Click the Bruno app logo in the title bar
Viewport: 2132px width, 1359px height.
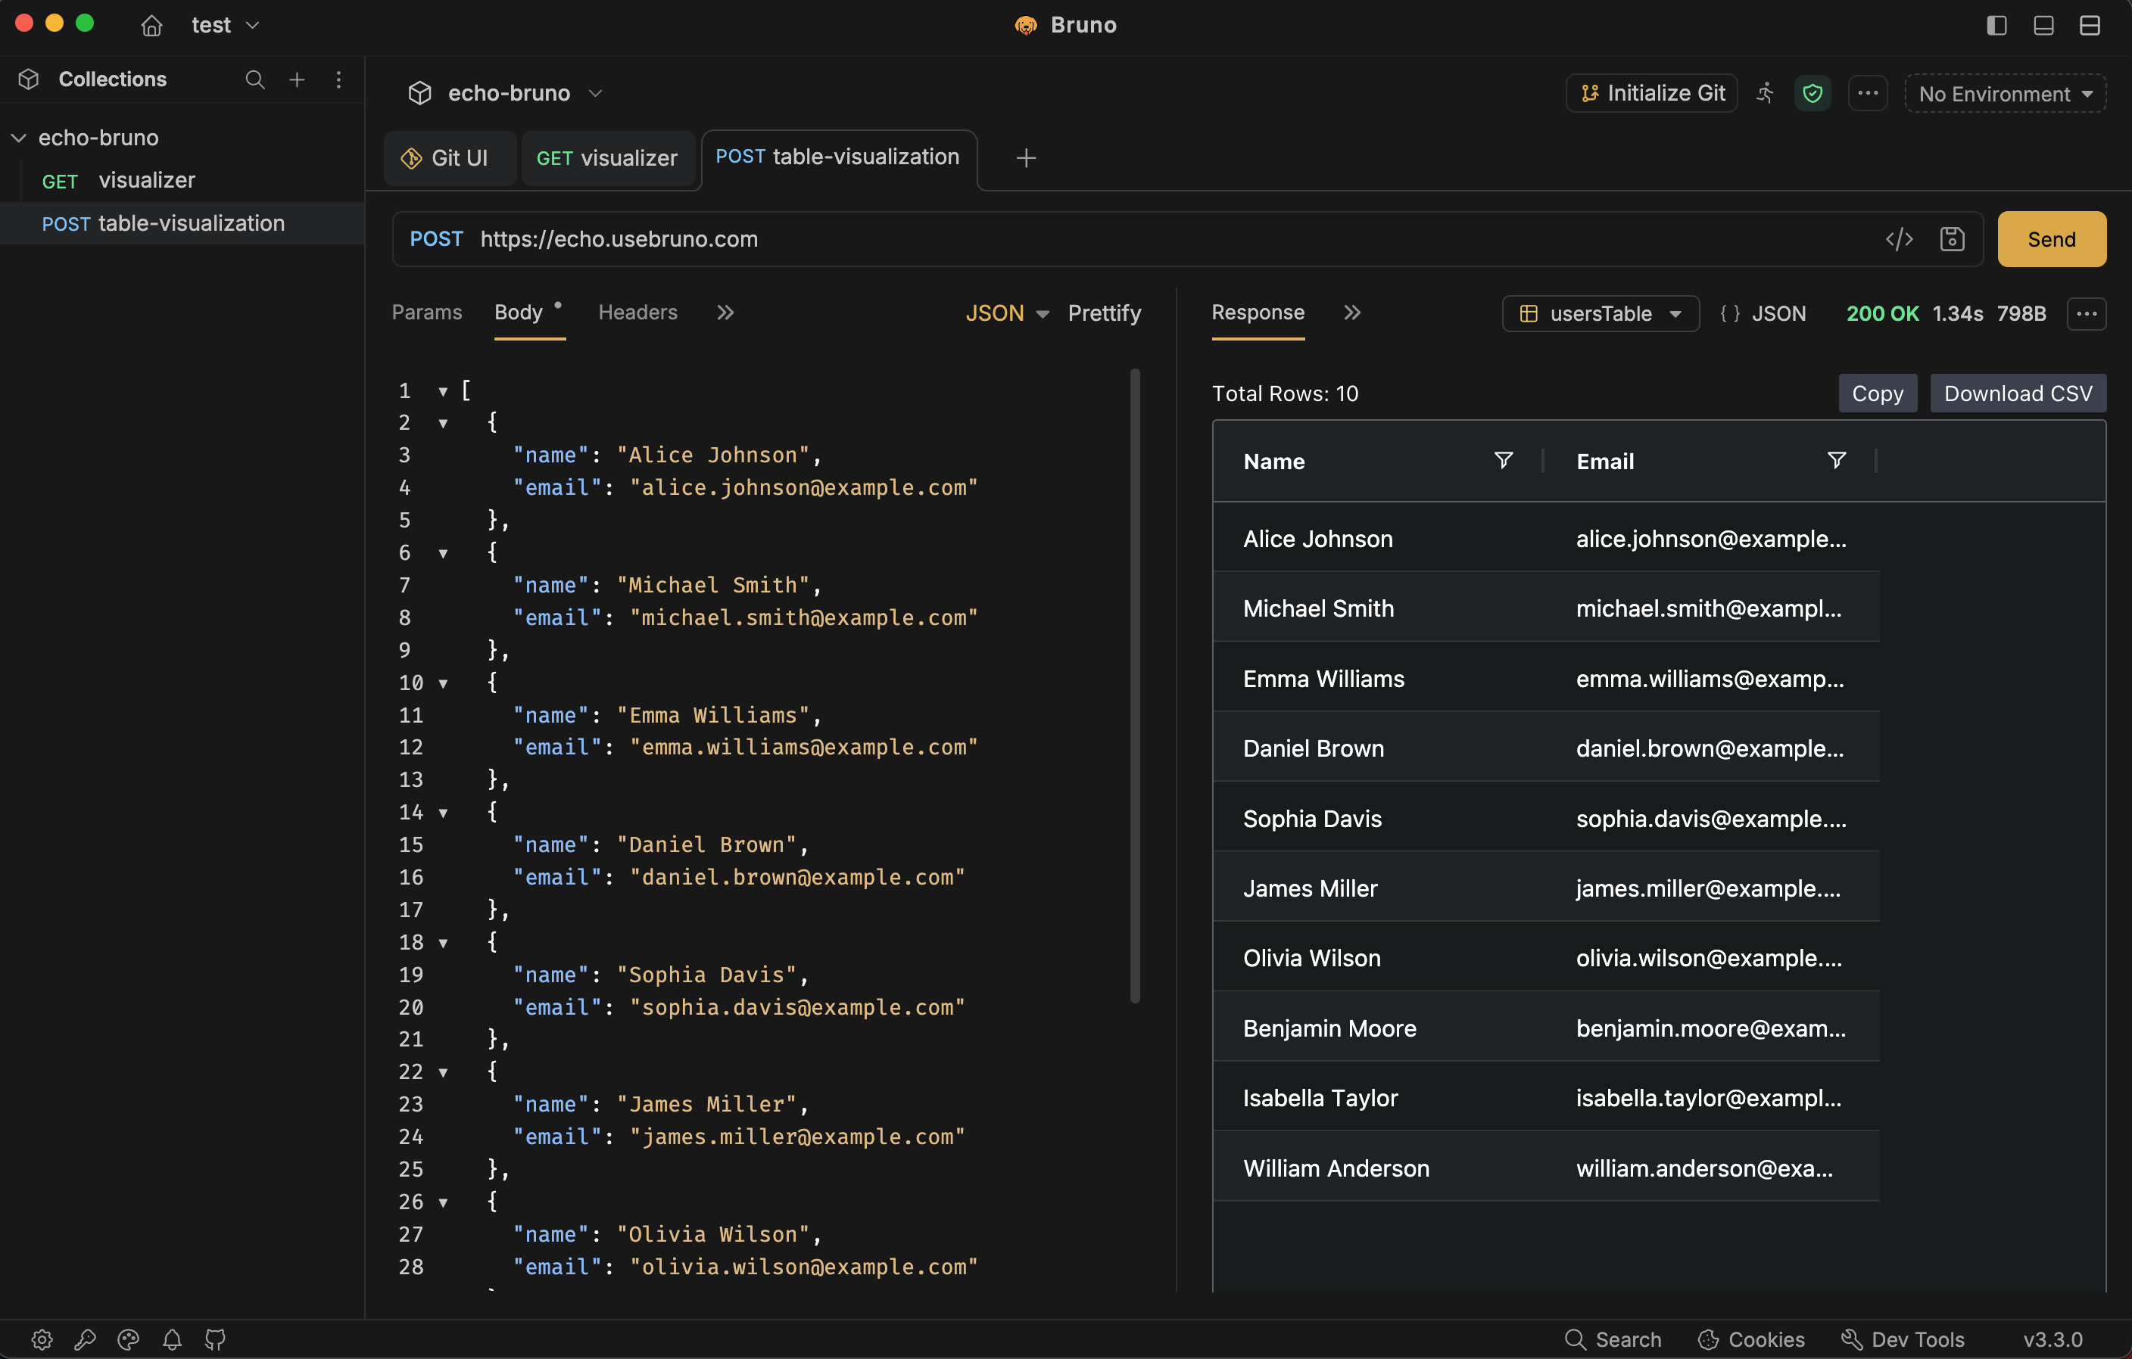pyautogui.click(x=1025, y=26)
